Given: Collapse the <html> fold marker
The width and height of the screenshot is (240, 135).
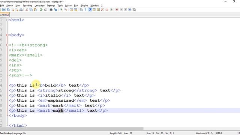Looking at the screenshot, I should click(x=7, y=20).
